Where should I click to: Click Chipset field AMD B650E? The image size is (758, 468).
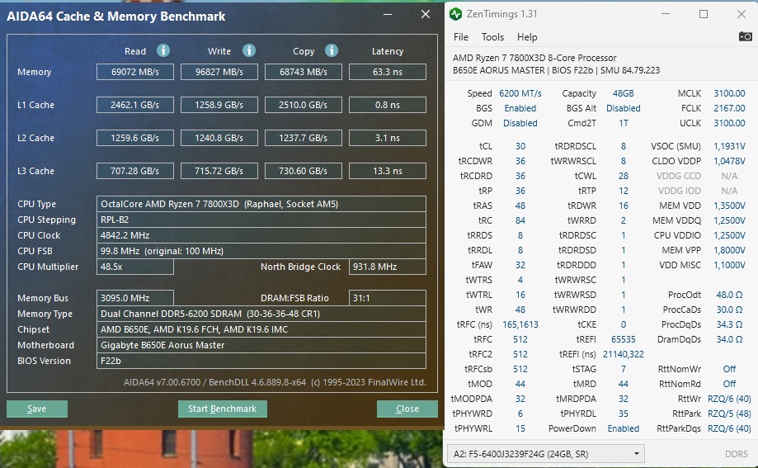[261, 329]
